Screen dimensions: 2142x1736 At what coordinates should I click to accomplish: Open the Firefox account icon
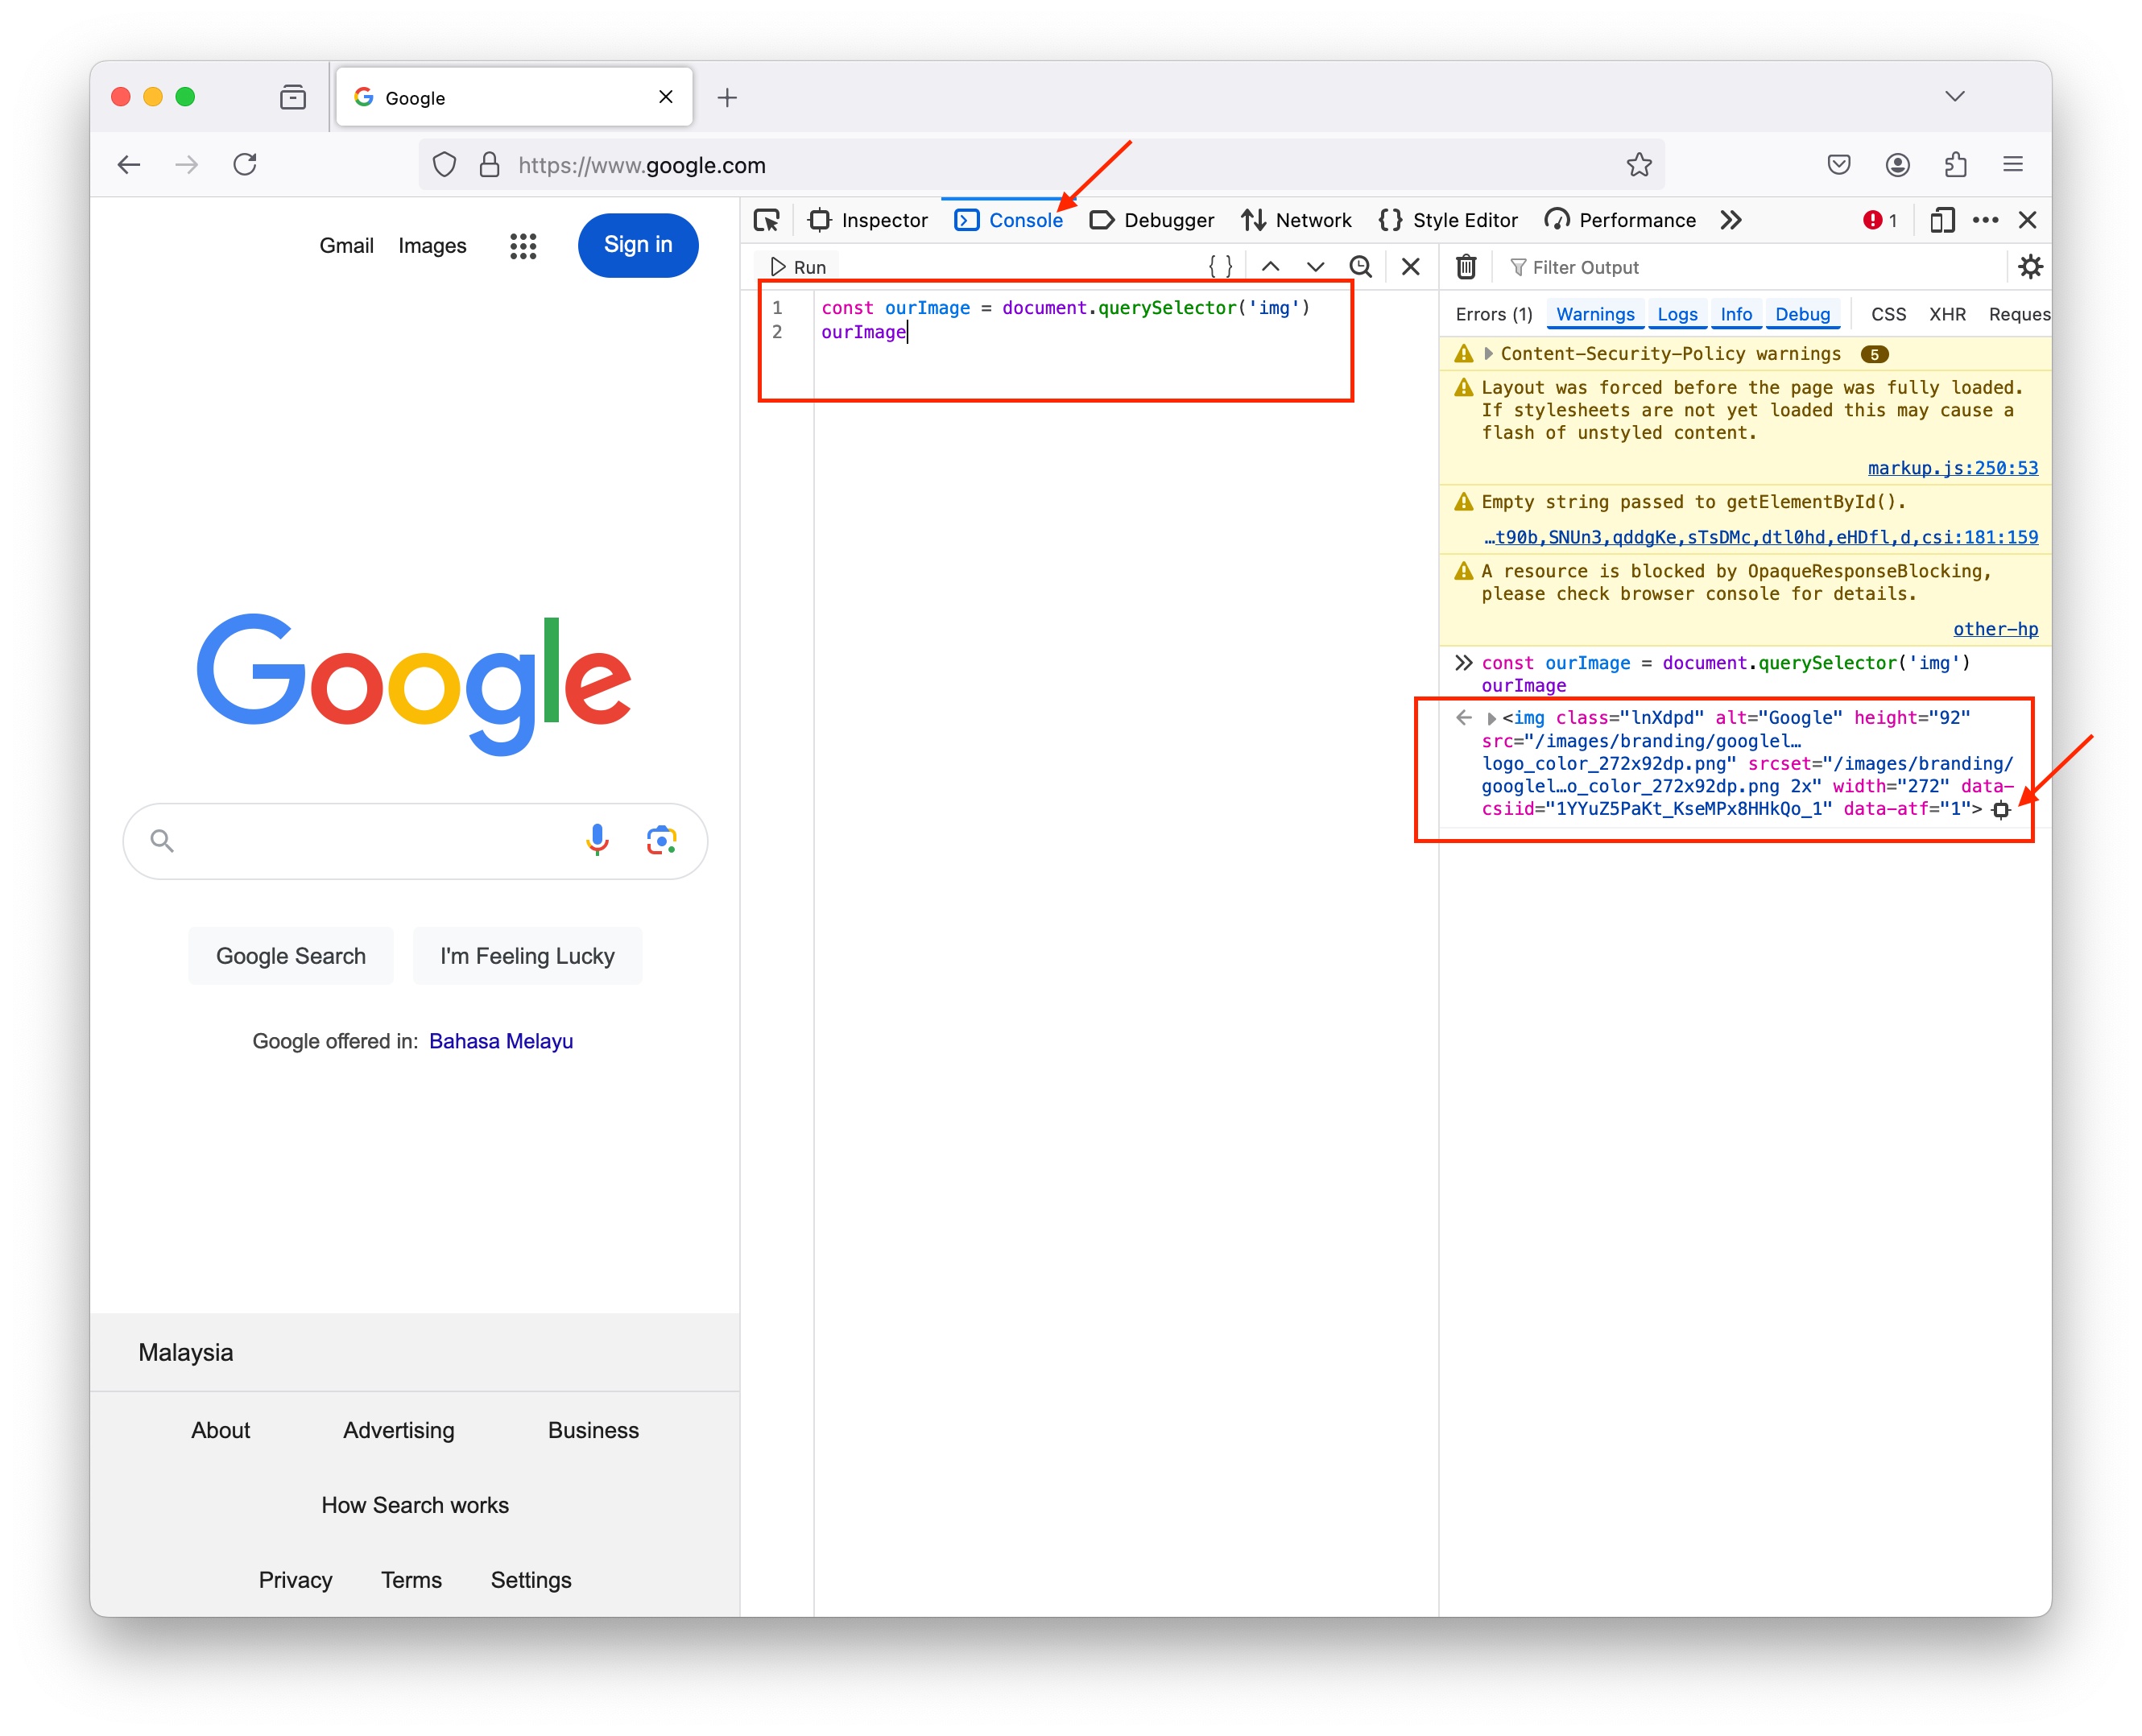pos(1897,165)
